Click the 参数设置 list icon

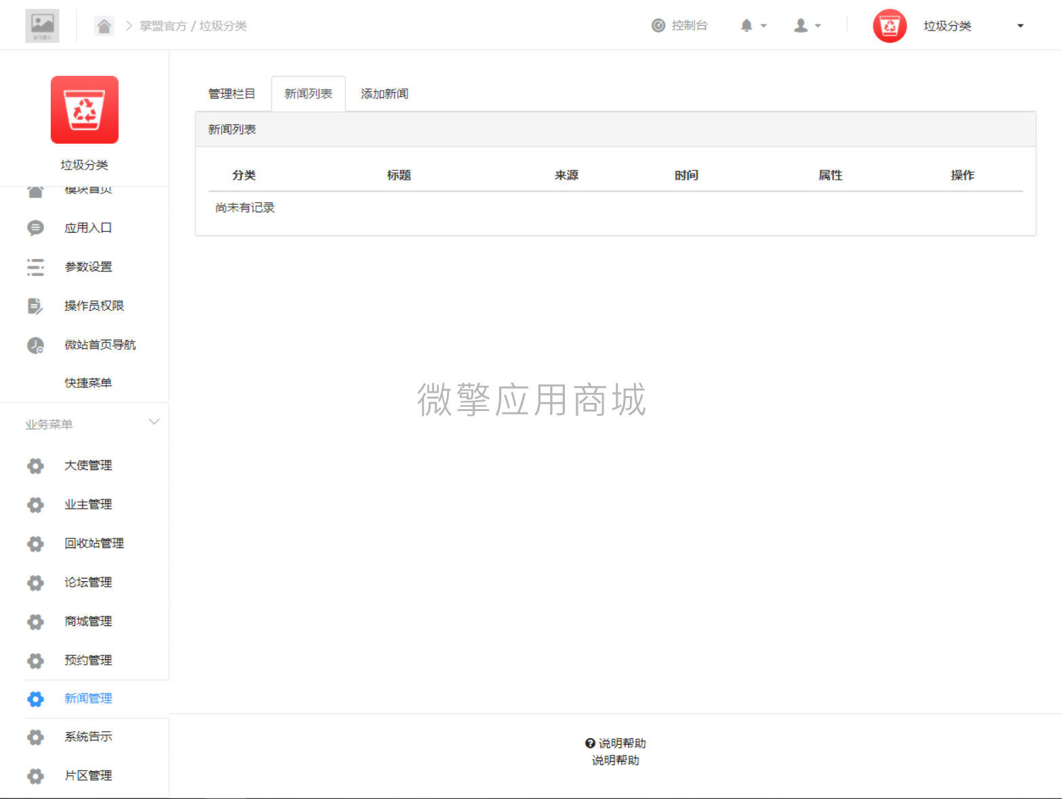pyautogui.click(x=35, y=267)
